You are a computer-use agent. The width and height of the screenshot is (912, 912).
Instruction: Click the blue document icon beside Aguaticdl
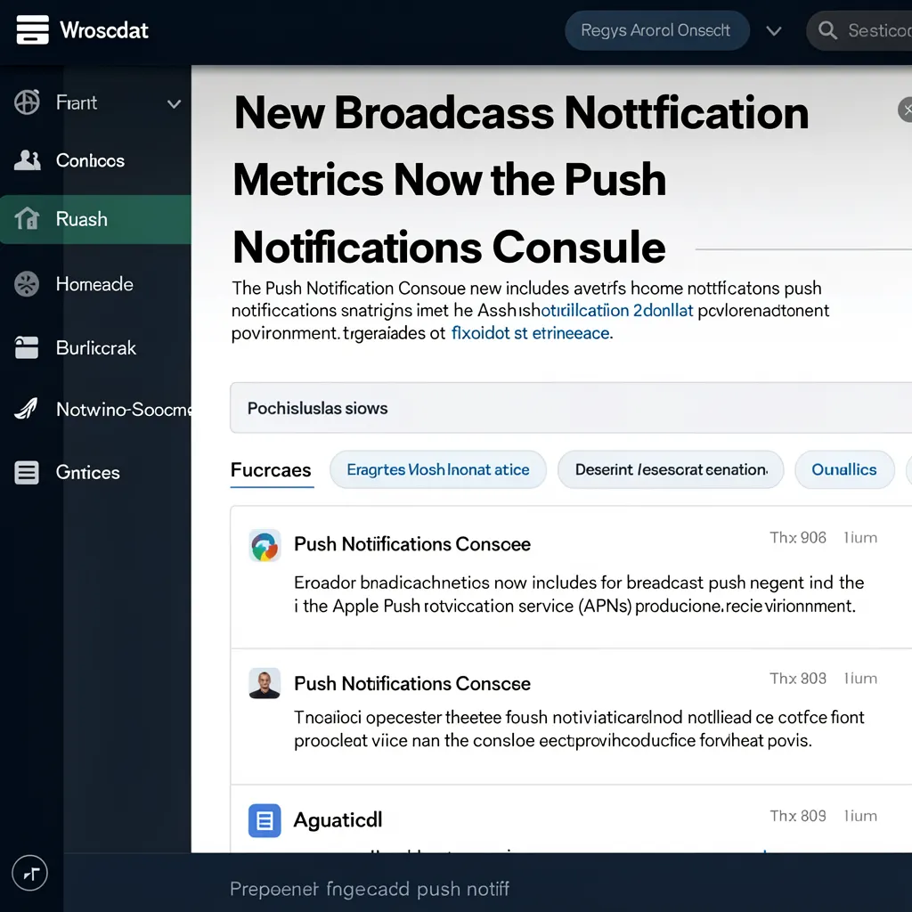pyautogui.click(x=265, y=820)
